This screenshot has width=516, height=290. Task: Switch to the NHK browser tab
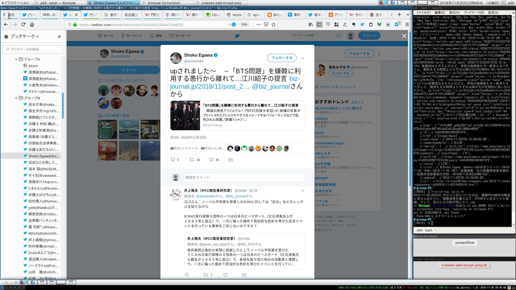pyautogui.click(x=50, y=15)
